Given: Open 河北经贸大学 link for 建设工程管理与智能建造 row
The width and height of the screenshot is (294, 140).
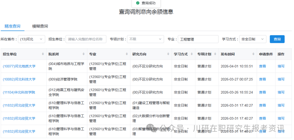Looking at the screenshot, I should [x=19, y=106].
